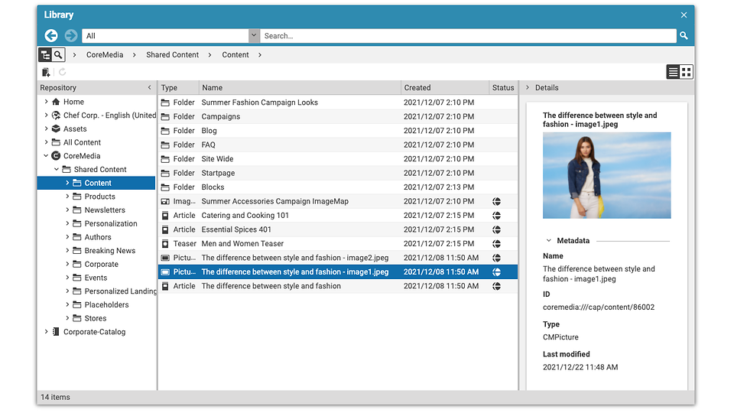The image size is (734, 413).
Task: Click the status globe for Summer Accessories ImageMap
Action: pyautogui.click(x=497, y=201)
